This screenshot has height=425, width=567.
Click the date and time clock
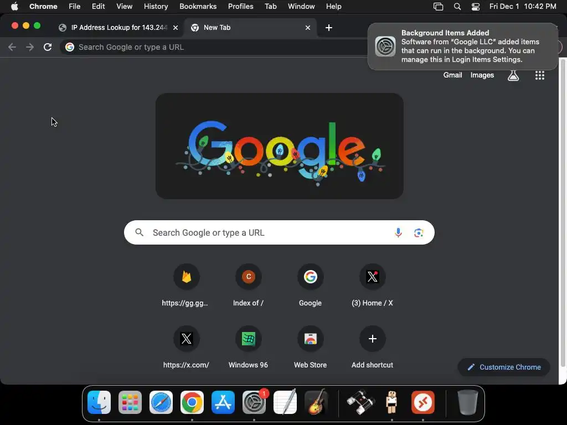[x=523, y=6]
